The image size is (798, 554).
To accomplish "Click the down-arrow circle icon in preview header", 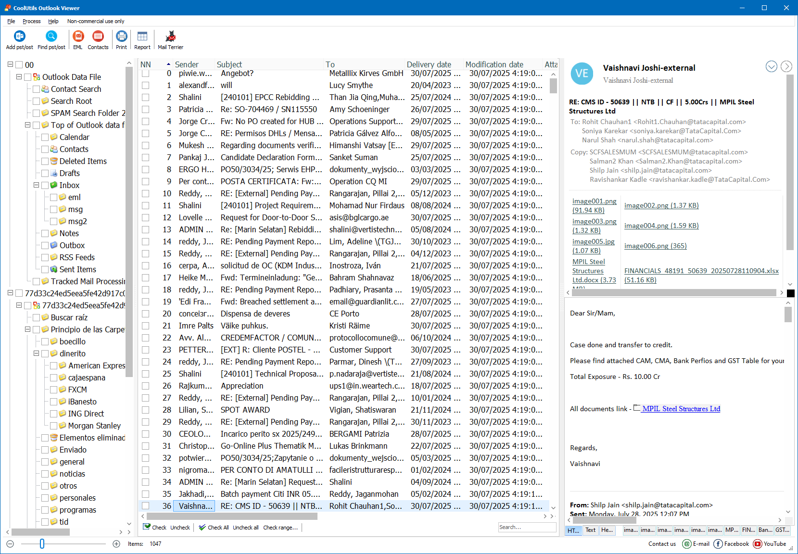I will [x=771, y=66].
